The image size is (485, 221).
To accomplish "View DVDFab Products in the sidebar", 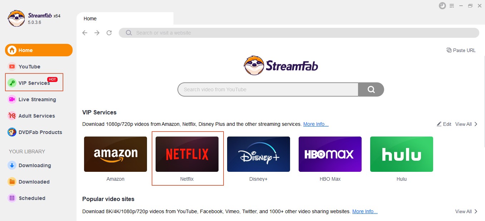I will (x=40, y=132).
